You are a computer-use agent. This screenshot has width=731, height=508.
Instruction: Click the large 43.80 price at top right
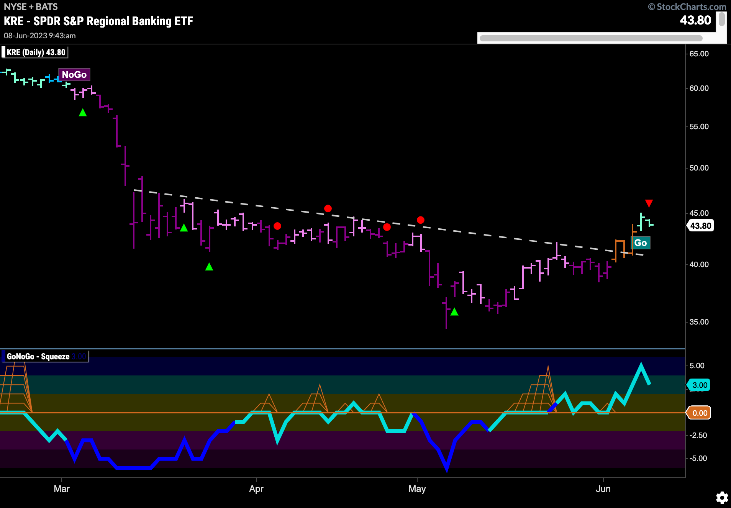coord(695,20)
